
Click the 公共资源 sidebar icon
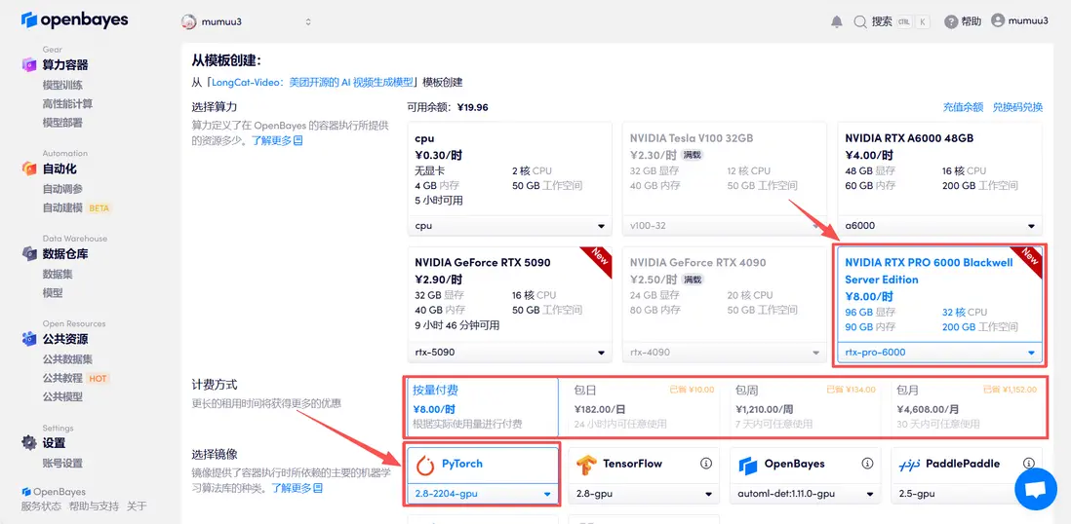(x=28, y=339)
